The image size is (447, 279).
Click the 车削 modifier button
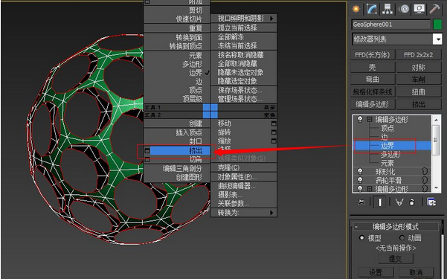coord(419,80)
